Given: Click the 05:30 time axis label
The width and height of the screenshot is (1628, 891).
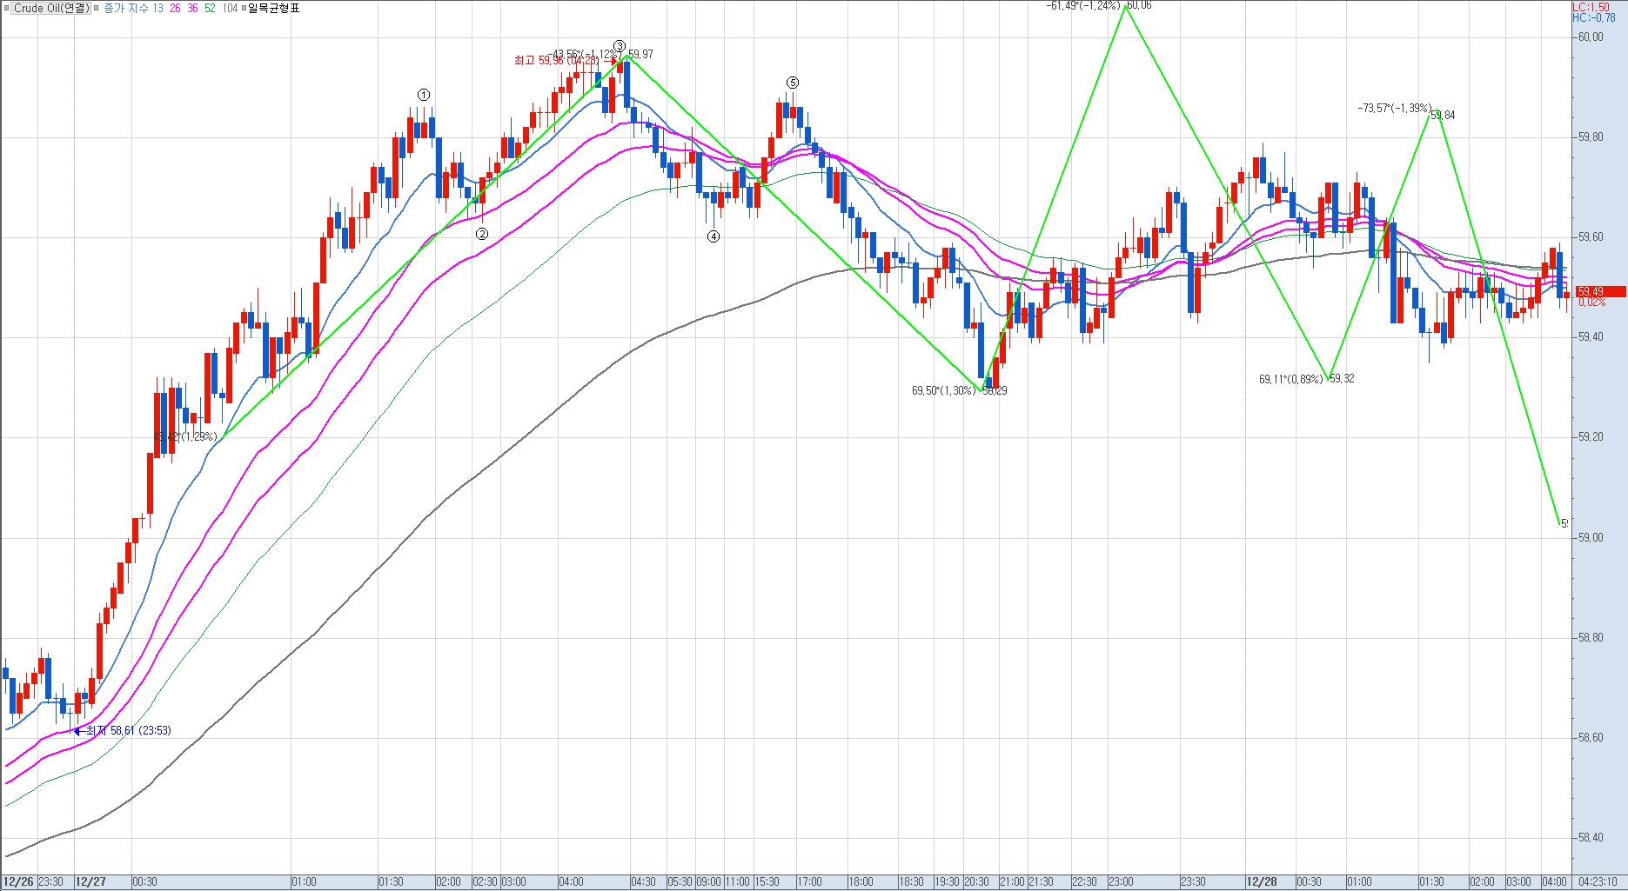Looking at the screenshot, I should tap(680, 881).
